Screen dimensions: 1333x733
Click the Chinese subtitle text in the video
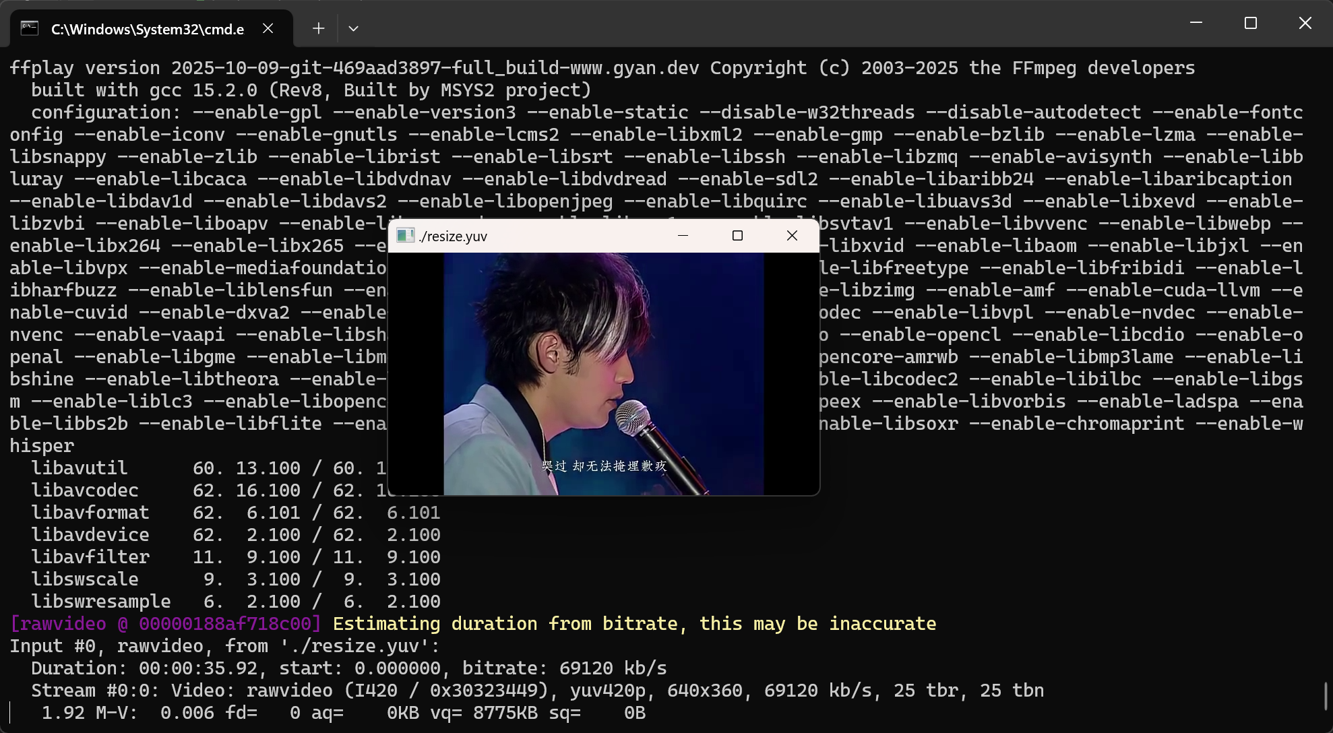604,466
